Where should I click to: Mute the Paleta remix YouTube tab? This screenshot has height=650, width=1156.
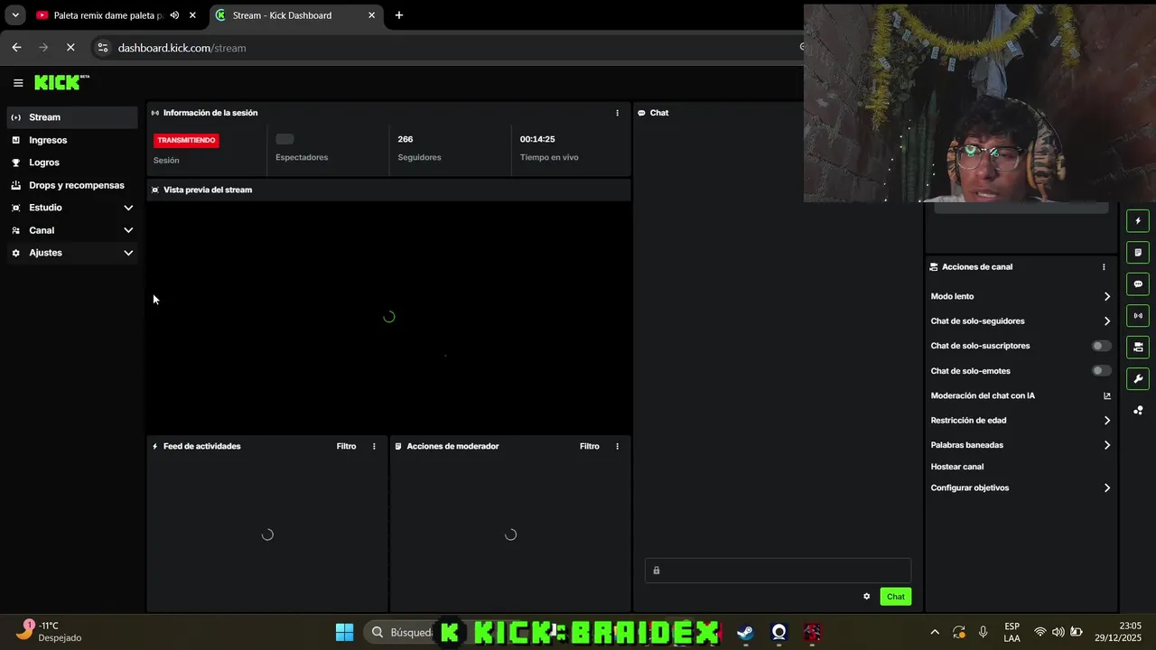point(174,15)
